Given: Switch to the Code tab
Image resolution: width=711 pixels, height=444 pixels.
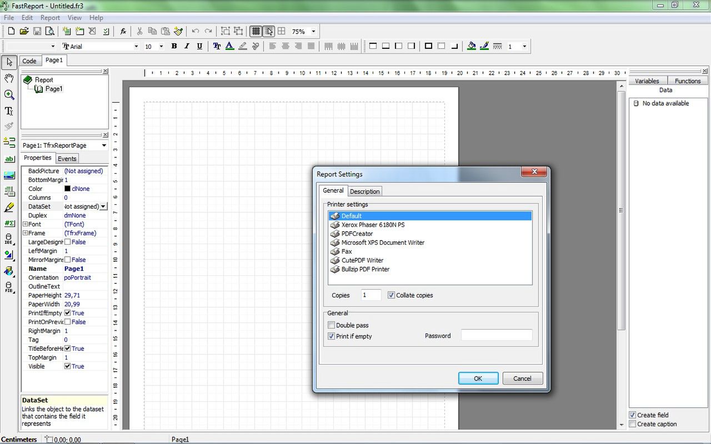Looking at the screenshot, I should click(x=29, y=61).
